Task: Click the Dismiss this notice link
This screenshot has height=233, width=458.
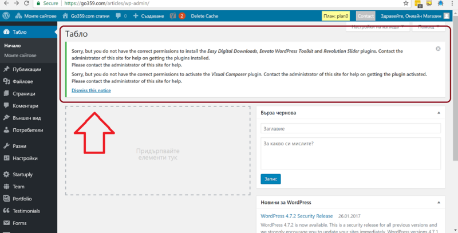Action: pos(91,90)
